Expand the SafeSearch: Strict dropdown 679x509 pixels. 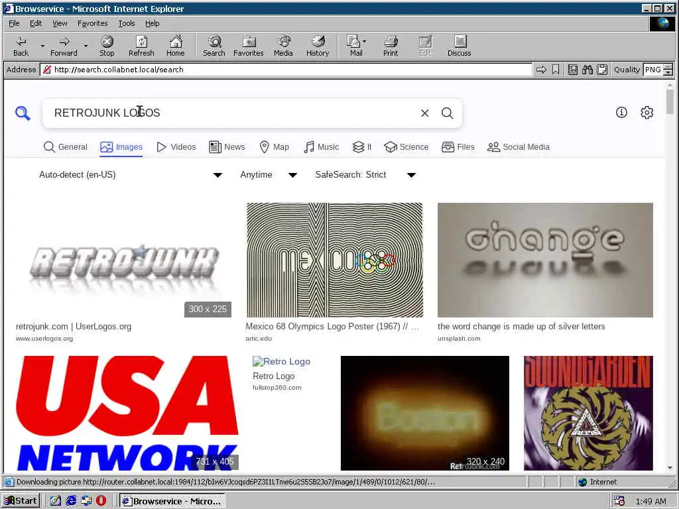coord(365,175)
